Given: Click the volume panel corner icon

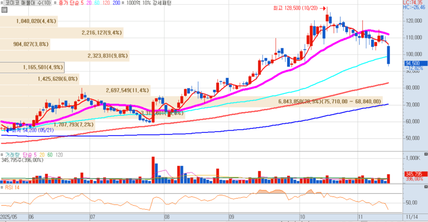Looking at the screenshot, I should [426, 154].
